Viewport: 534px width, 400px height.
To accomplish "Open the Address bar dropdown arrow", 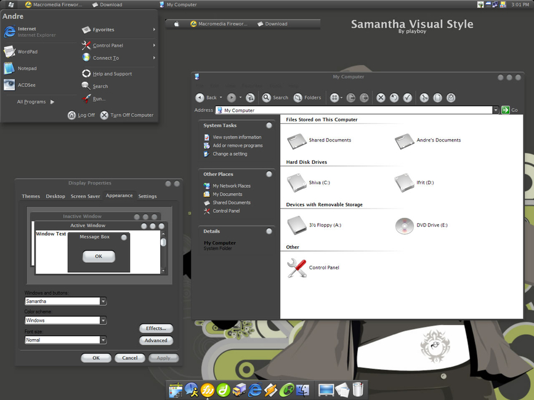I will pyautogui.click(x=496, y=110).
